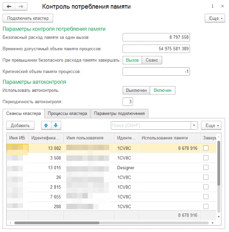
Task: Move row down with blue down arrow
Action: (x=56, y=125)
